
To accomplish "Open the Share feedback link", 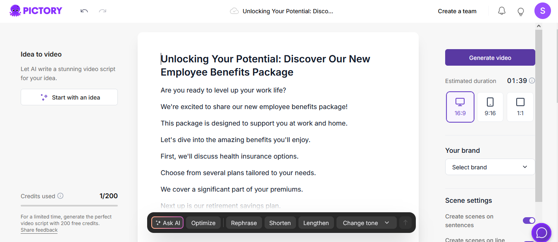I will 39,230.
